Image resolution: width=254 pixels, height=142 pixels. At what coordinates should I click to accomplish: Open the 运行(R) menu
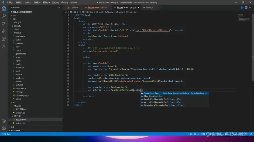[55, 2]
